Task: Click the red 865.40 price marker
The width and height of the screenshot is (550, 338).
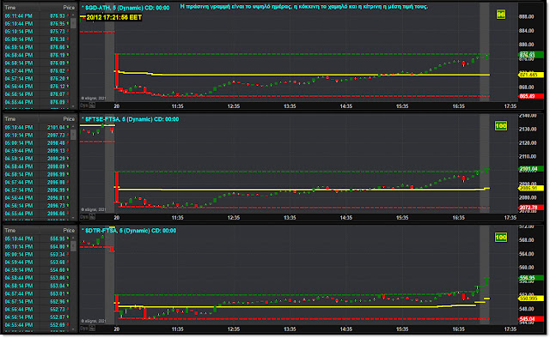Action: pos(530,96)
